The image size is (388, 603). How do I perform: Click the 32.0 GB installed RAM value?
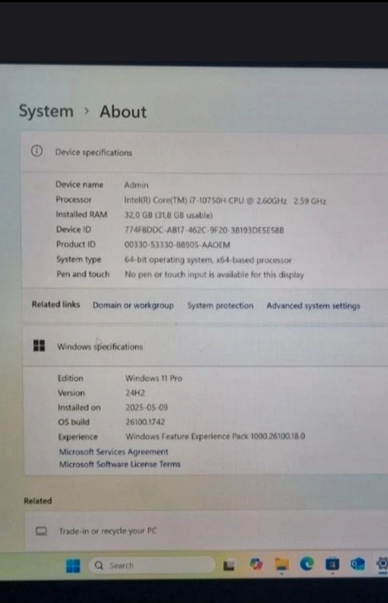(x=169, y=215)
